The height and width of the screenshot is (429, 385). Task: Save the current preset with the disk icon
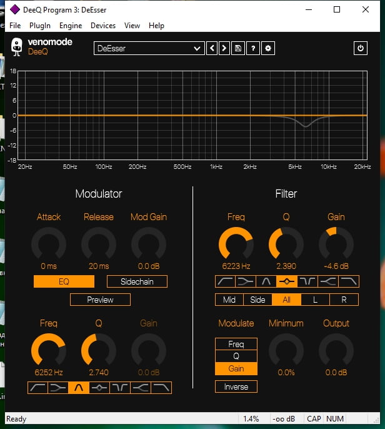point(238,48)
